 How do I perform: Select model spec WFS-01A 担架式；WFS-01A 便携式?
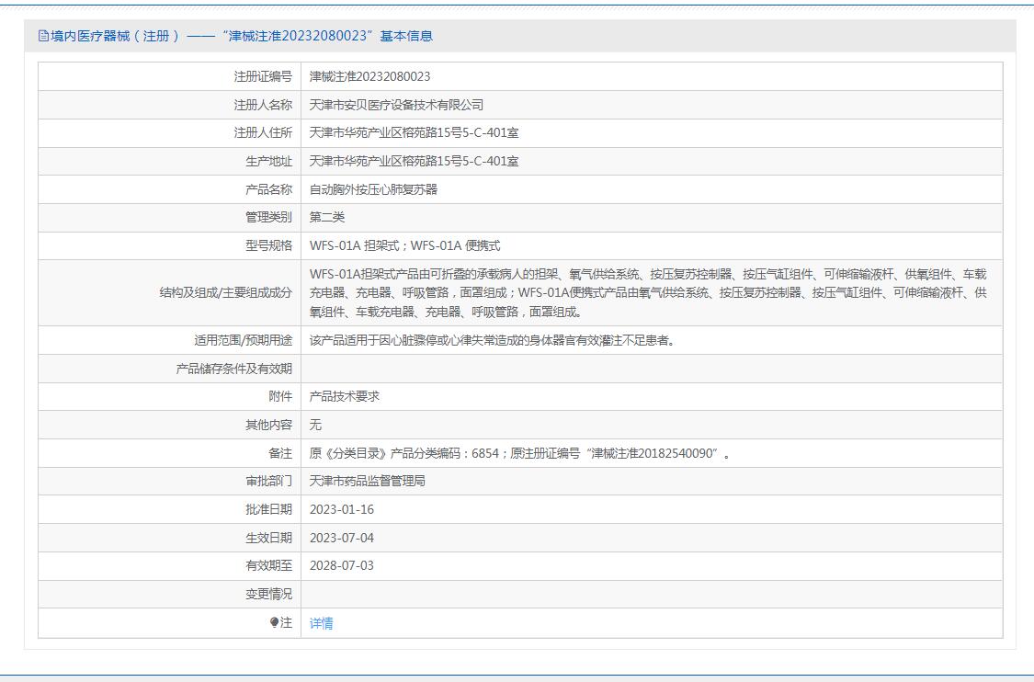click(405, 245)
